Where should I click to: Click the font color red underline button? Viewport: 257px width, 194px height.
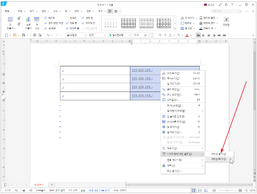pyautogui.click(x=187, y=35)
